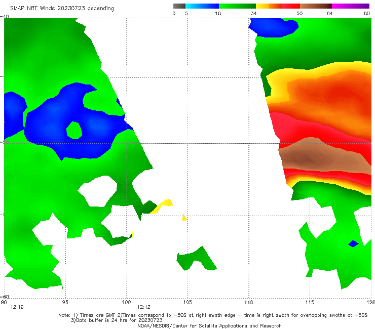Click the longitude label "110"

[249, 303]
